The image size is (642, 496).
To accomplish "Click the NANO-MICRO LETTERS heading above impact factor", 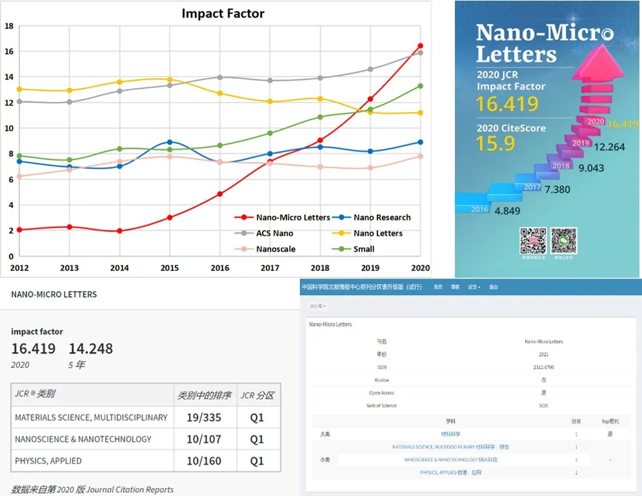I will (x=54, y=294).
